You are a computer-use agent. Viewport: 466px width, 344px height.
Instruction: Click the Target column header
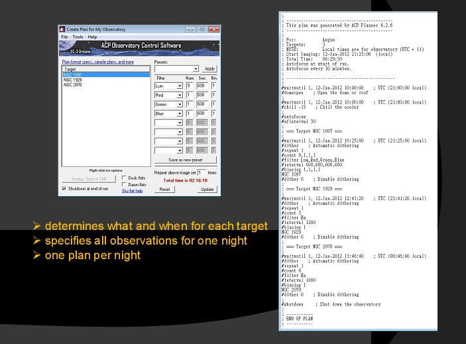(106, 69)
